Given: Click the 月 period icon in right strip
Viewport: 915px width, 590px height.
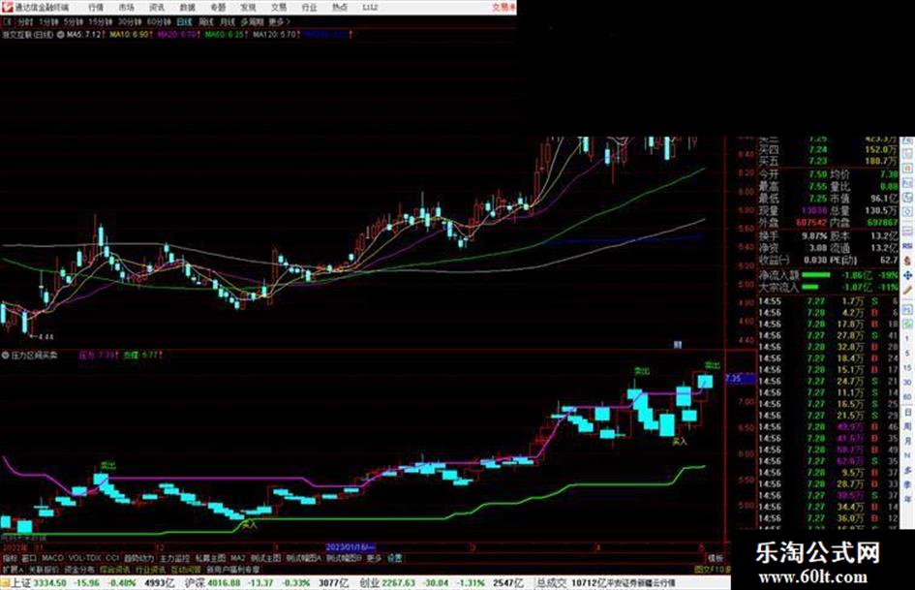Looking at the screenshot, I should pos(907,441).
